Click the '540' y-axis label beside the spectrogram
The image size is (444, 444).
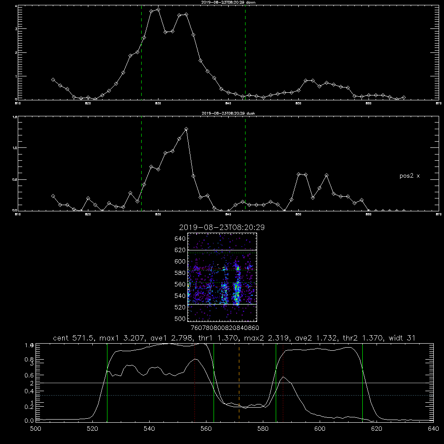(180, 296)
